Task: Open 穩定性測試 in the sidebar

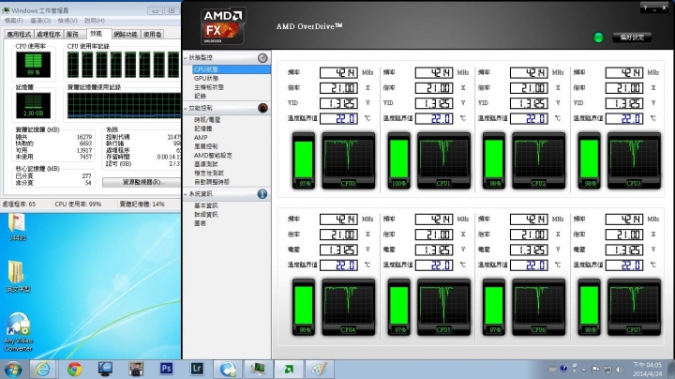Action: tap(209, 174)
